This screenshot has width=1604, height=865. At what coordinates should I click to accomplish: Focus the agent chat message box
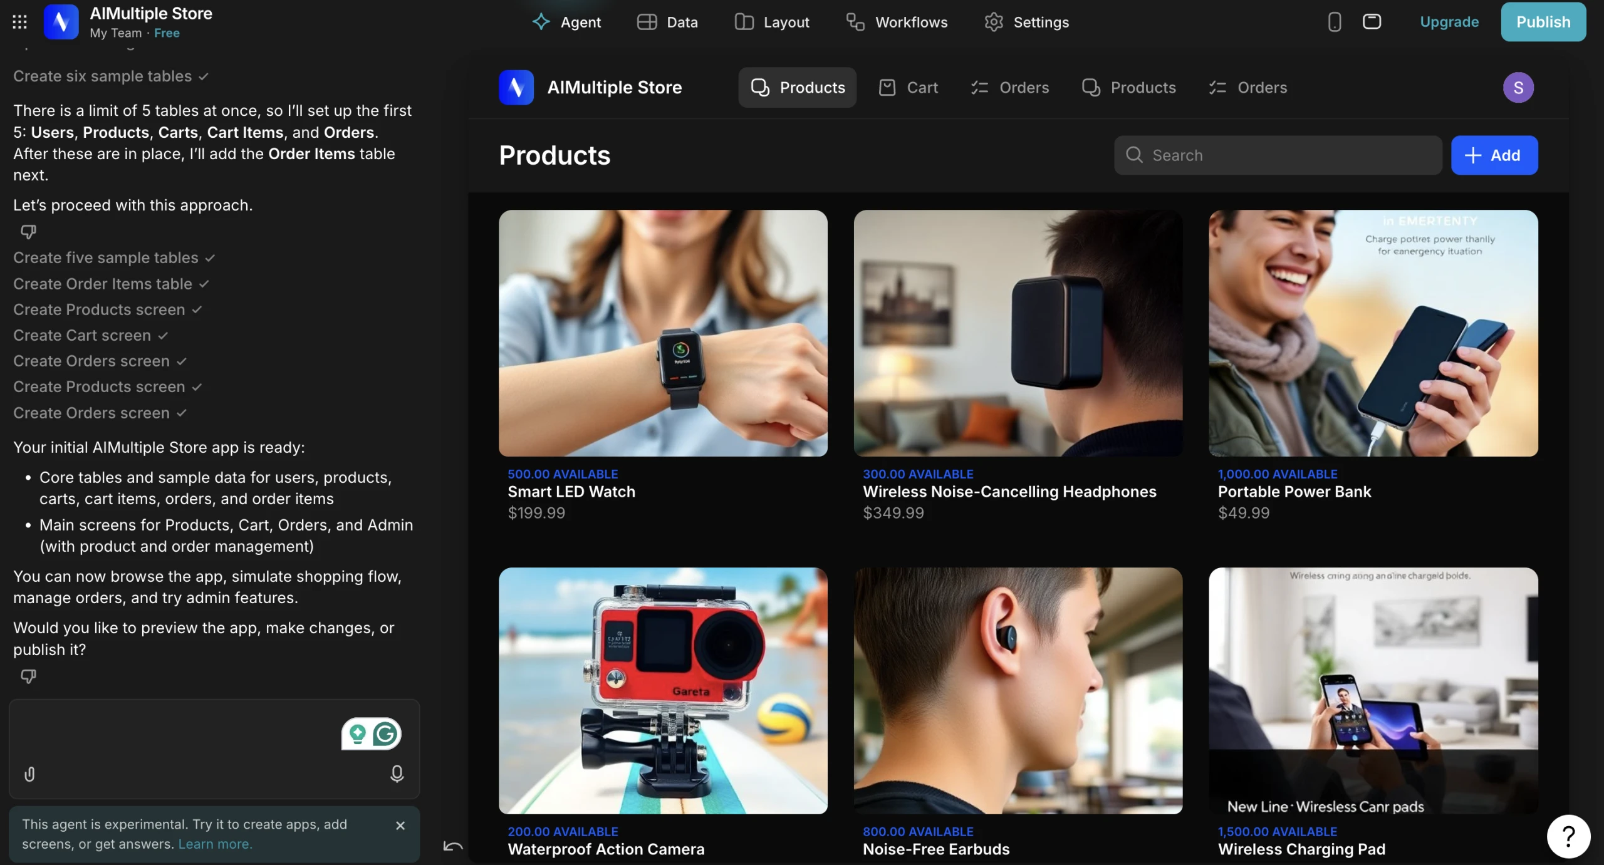pos(214,748)
